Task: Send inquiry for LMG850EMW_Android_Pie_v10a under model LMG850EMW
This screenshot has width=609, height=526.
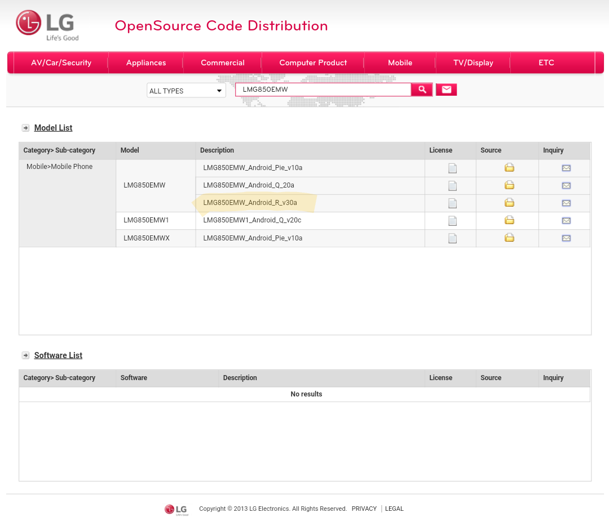Action: click(566, 168)
